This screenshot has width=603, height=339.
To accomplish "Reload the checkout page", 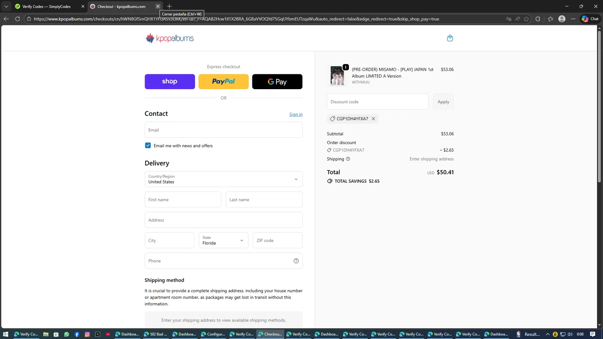I will click(17, 19).
